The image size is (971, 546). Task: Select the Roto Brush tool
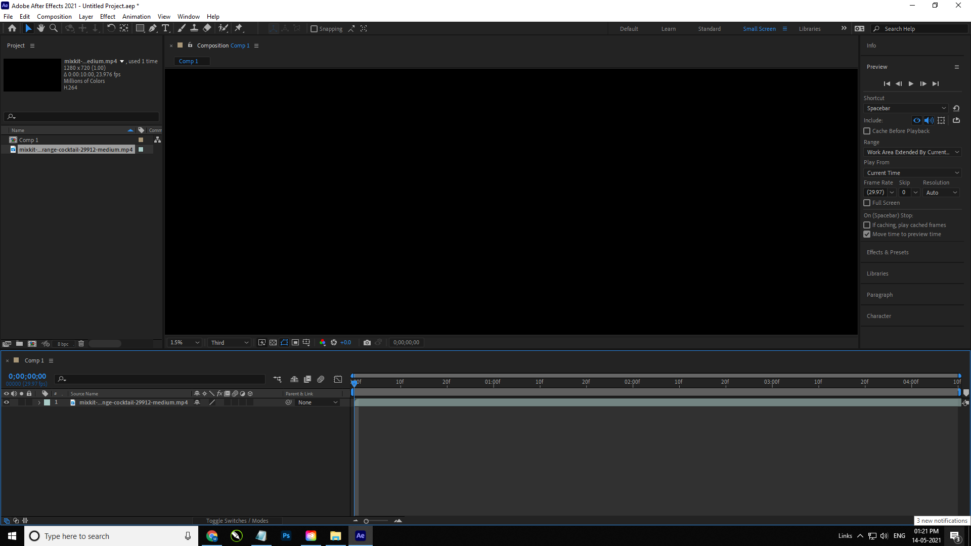224,28
